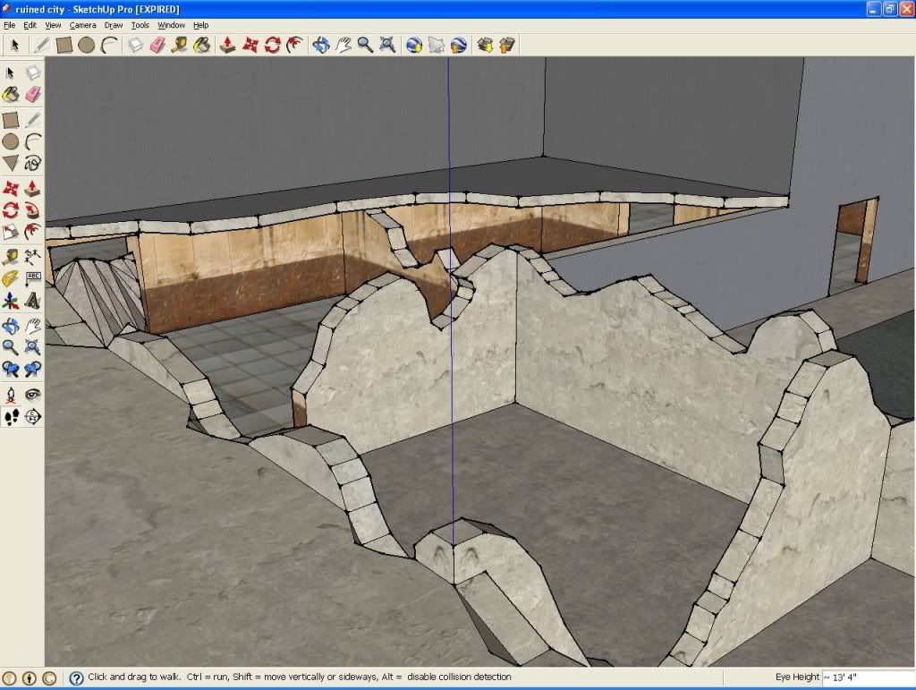This screenshot has width=916, height=690.
Task: Click the first circular status bar icon
Action: coord(9,677)
